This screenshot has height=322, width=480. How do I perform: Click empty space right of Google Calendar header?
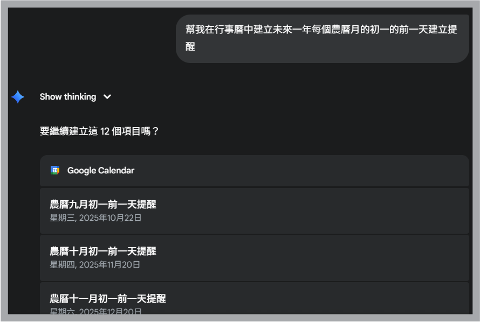[x=324, y=170]
